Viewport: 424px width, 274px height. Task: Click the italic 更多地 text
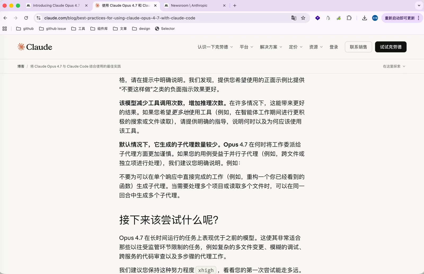[180, 112]
